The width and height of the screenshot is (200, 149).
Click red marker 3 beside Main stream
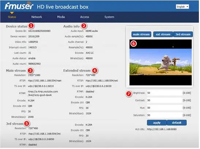[30, 70]
